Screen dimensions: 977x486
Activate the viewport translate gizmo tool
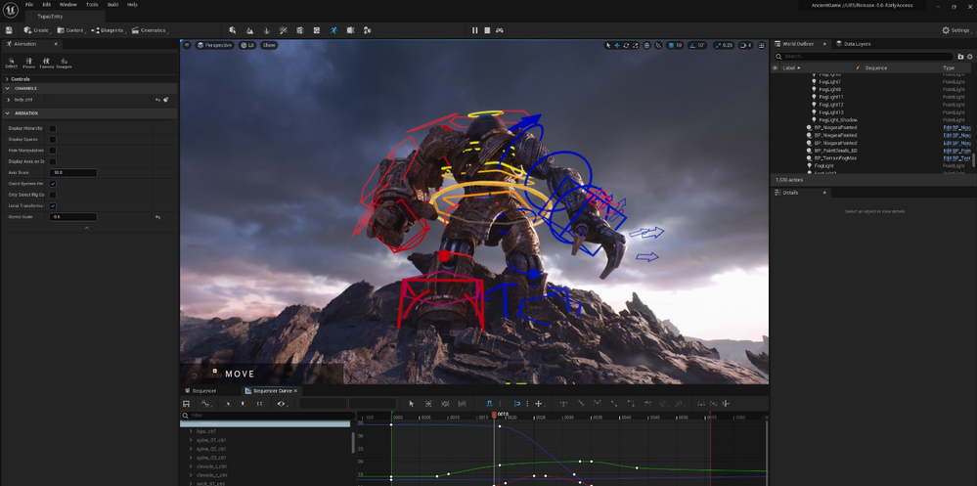tap(617, 45)
